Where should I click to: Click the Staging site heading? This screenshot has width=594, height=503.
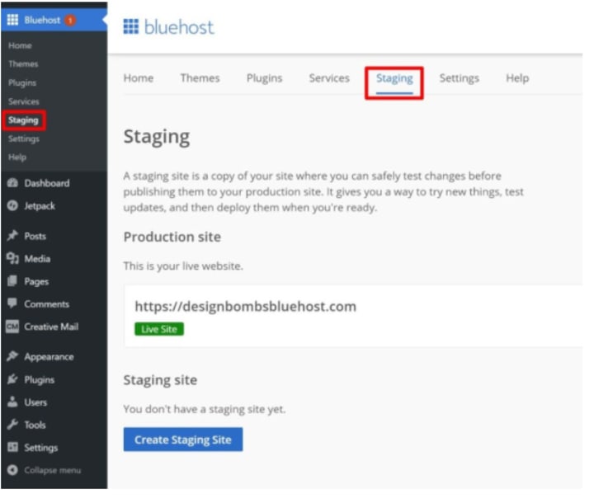tap(160, 380)
